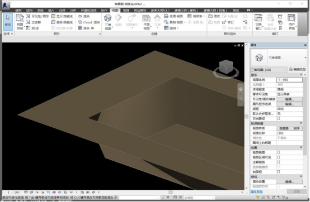
Task: Click the 1:100 view scale in view control bar
Action: tap(13, 192)
